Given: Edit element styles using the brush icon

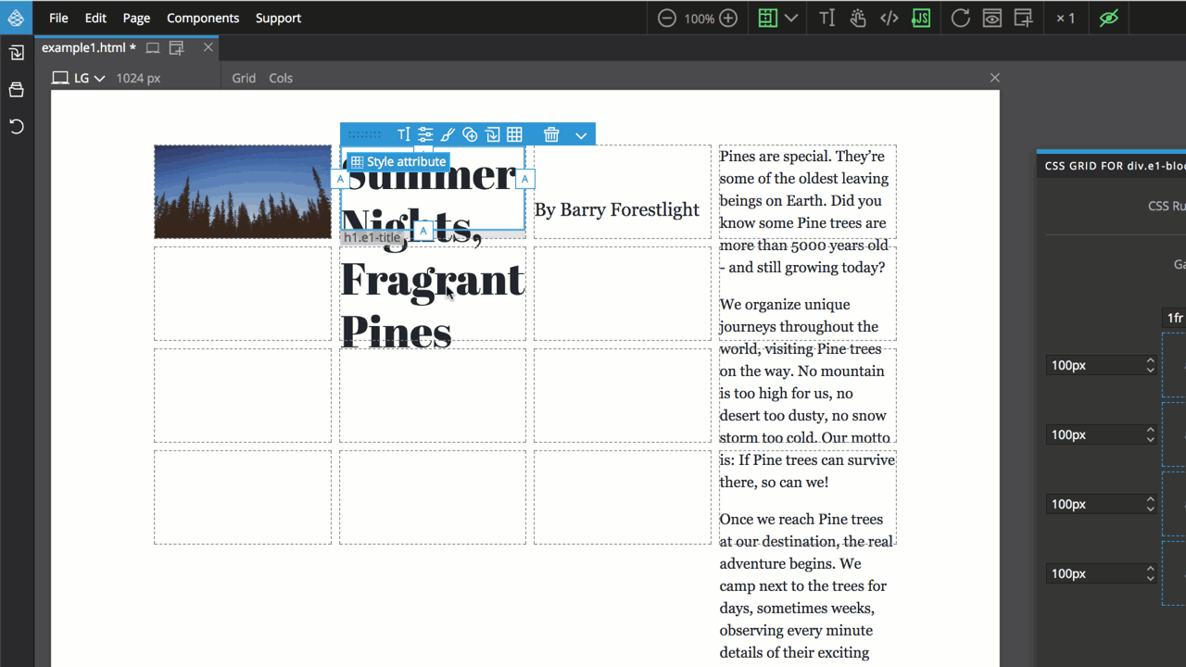Looking at the screenshot, I should [448, 133].
